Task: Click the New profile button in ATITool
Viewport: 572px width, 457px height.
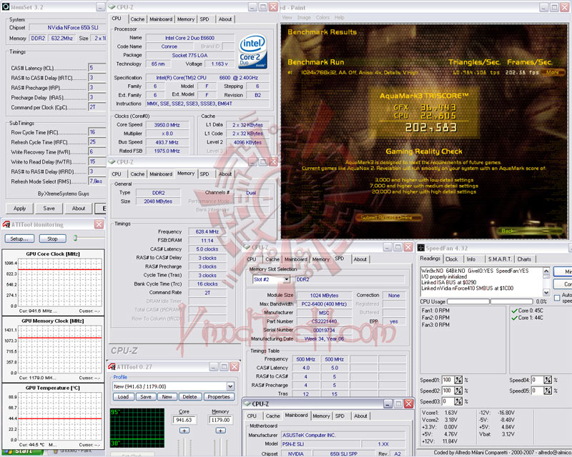Action: click(x=167, y=397)
